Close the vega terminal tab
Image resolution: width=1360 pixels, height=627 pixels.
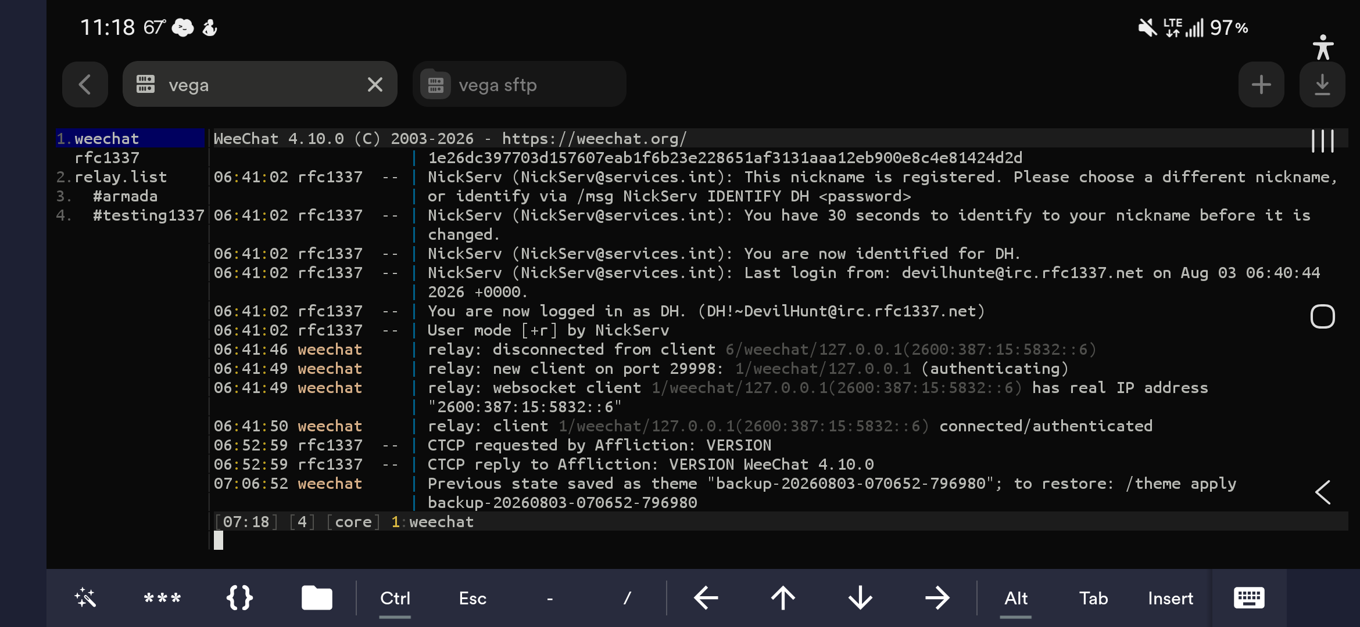click(375, 85)
